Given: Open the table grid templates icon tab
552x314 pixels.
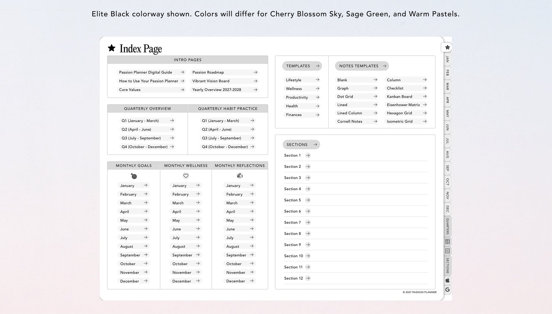Looking at the screenshot, I should [x=447, y=241].
